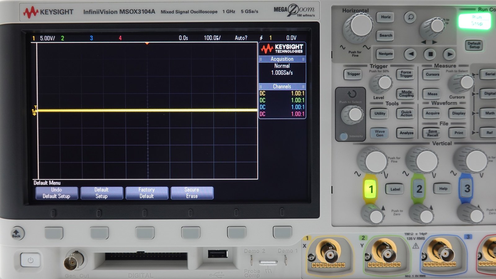The image size is (496, 279).
Task: Click the Print key
Action: [458, 133]
